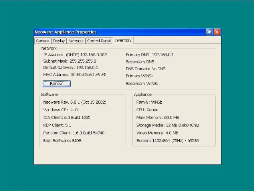Click the Subnet Mask 255.255.255.0 text
254x191 pixels.
69,61
